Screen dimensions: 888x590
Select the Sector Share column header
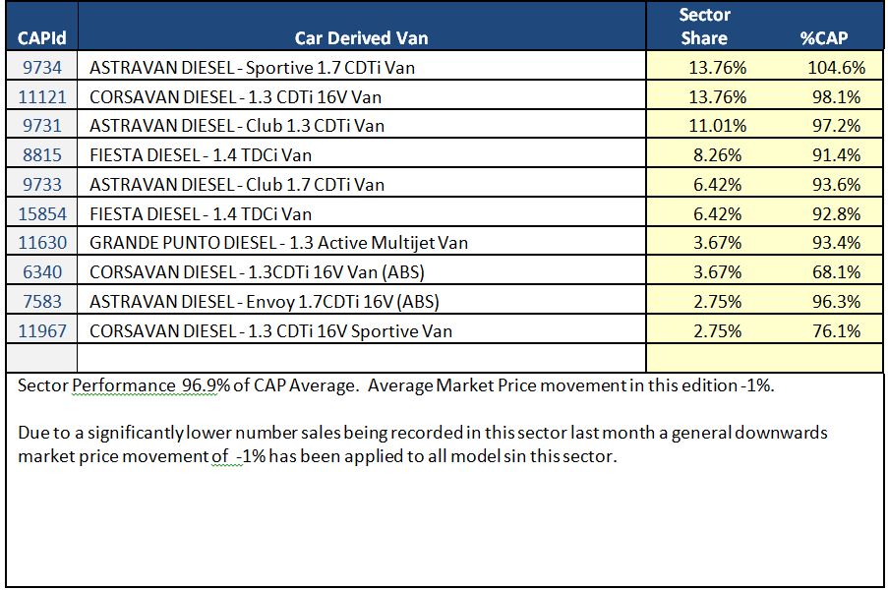[704, 26]
